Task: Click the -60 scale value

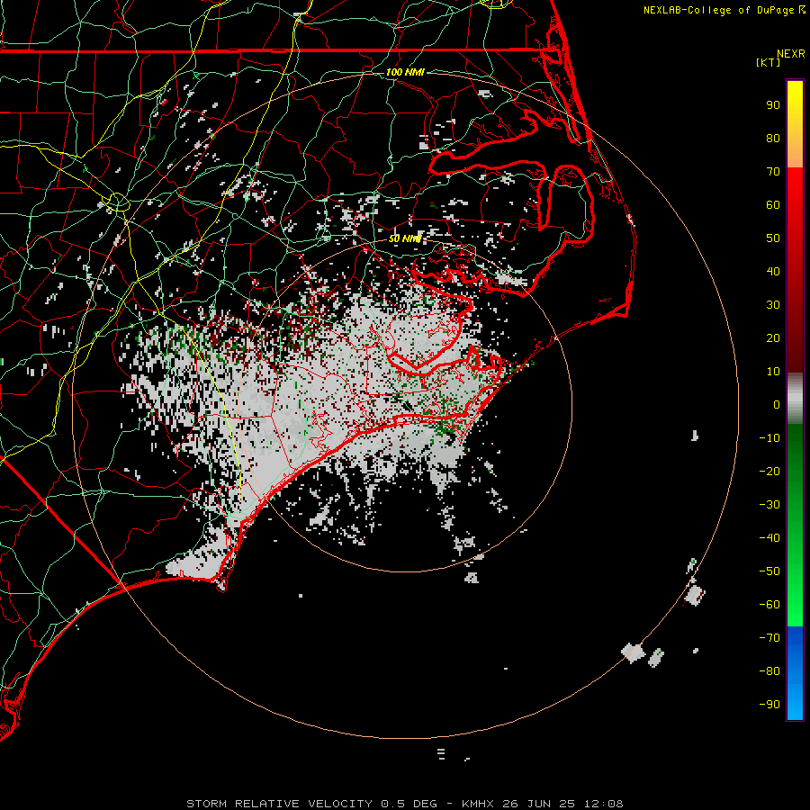Action: [x=769, y=605]
